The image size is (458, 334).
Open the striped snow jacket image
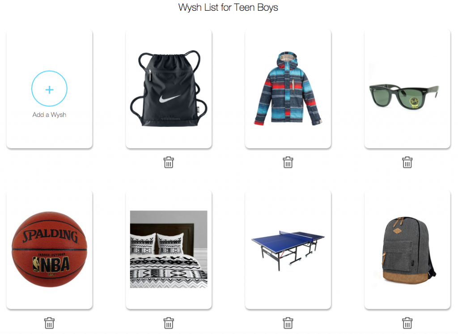[288, 89]
